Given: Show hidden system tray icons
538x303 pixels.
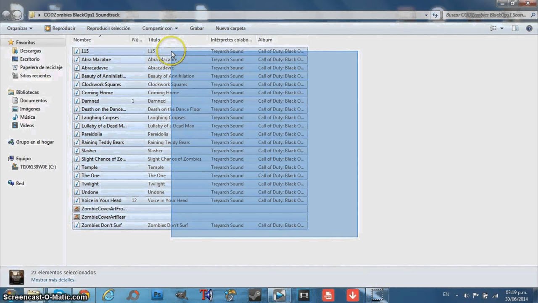Looking at the screenshot, I should [x=457, y=295].
